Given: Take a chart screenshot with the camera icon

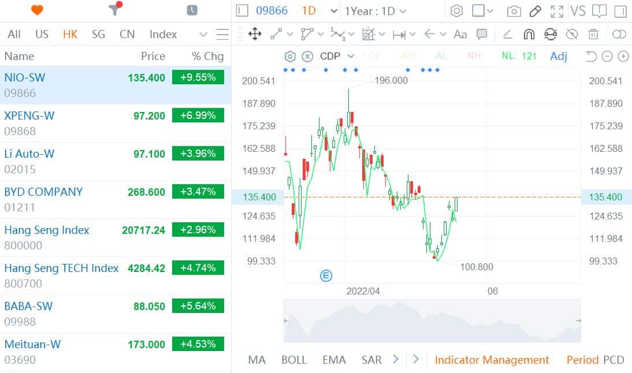Looking at the screenshot, I should coord(513,10).
